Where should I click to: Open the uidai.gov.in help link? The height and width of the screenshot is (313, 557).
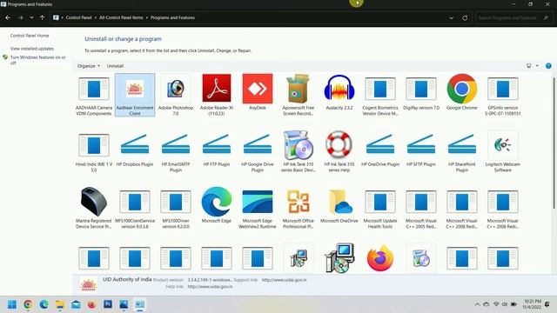click(x=210, y=286)
